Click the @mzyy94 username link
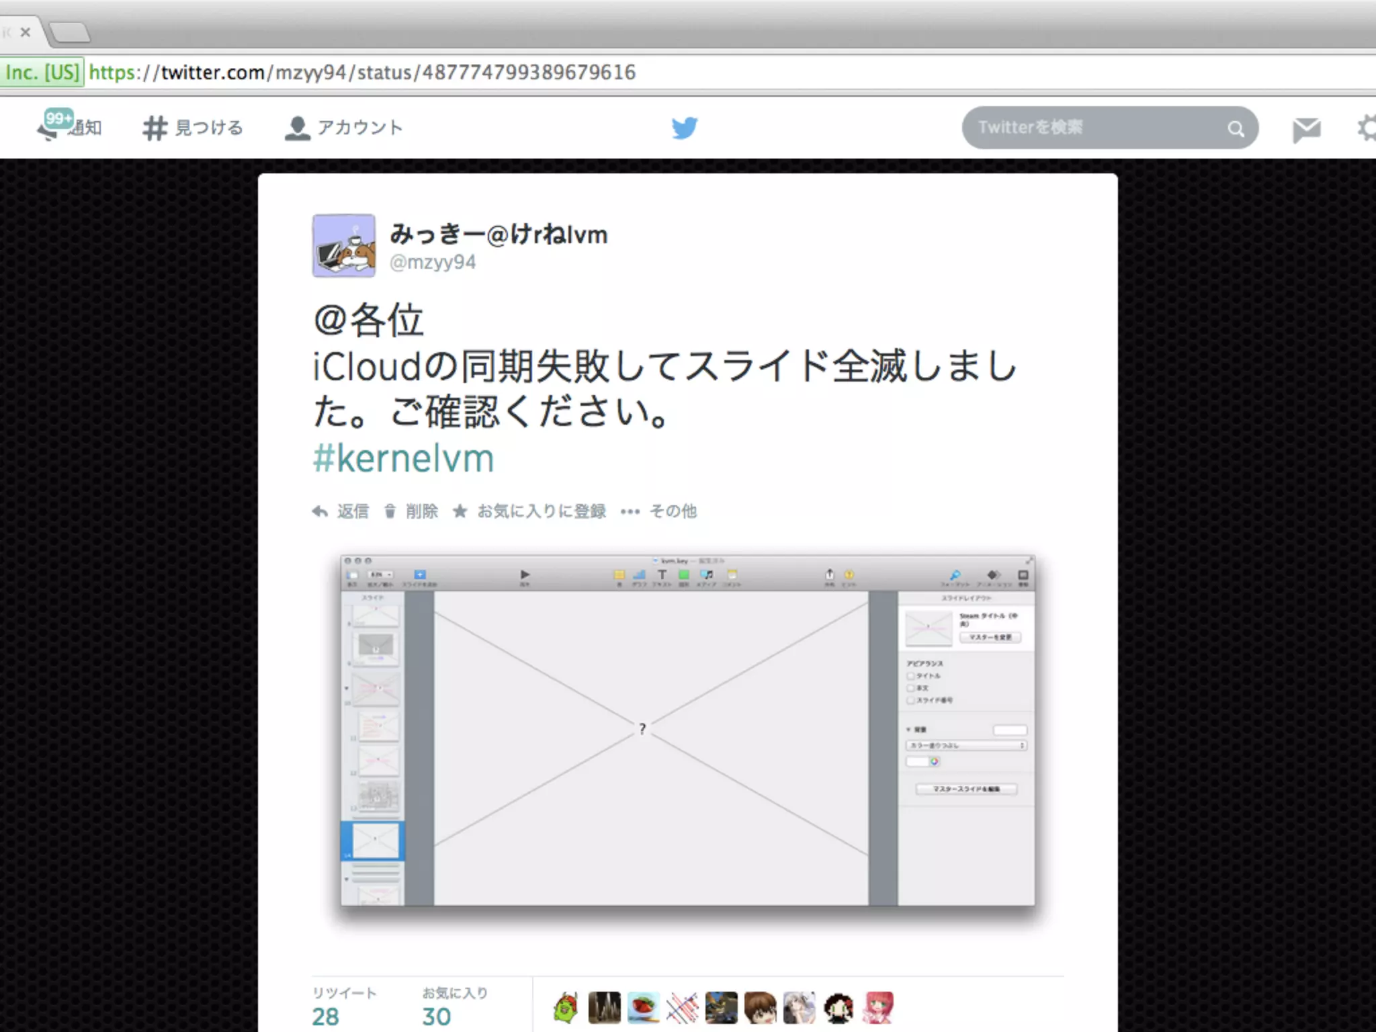1376x1032 pixels. click(x=433, y=262)
